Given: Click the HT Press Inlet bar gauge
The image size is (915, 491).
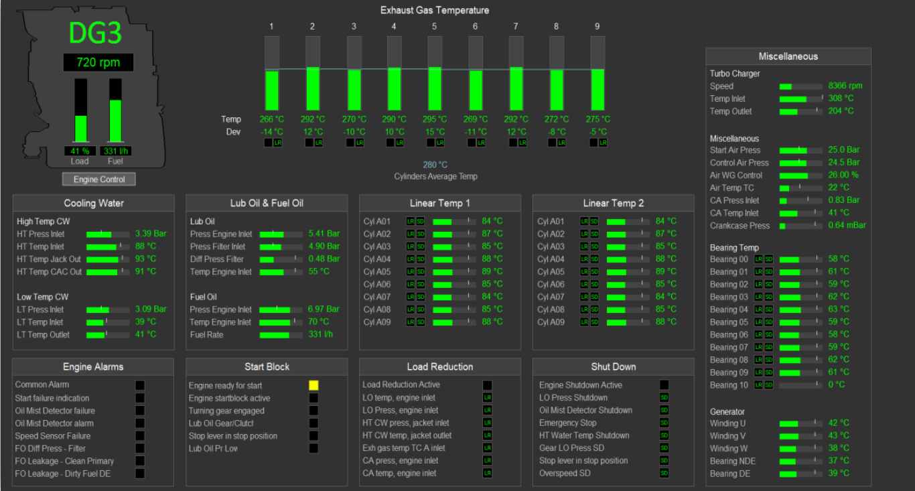Looking at the screenshot, I should 108,234.
